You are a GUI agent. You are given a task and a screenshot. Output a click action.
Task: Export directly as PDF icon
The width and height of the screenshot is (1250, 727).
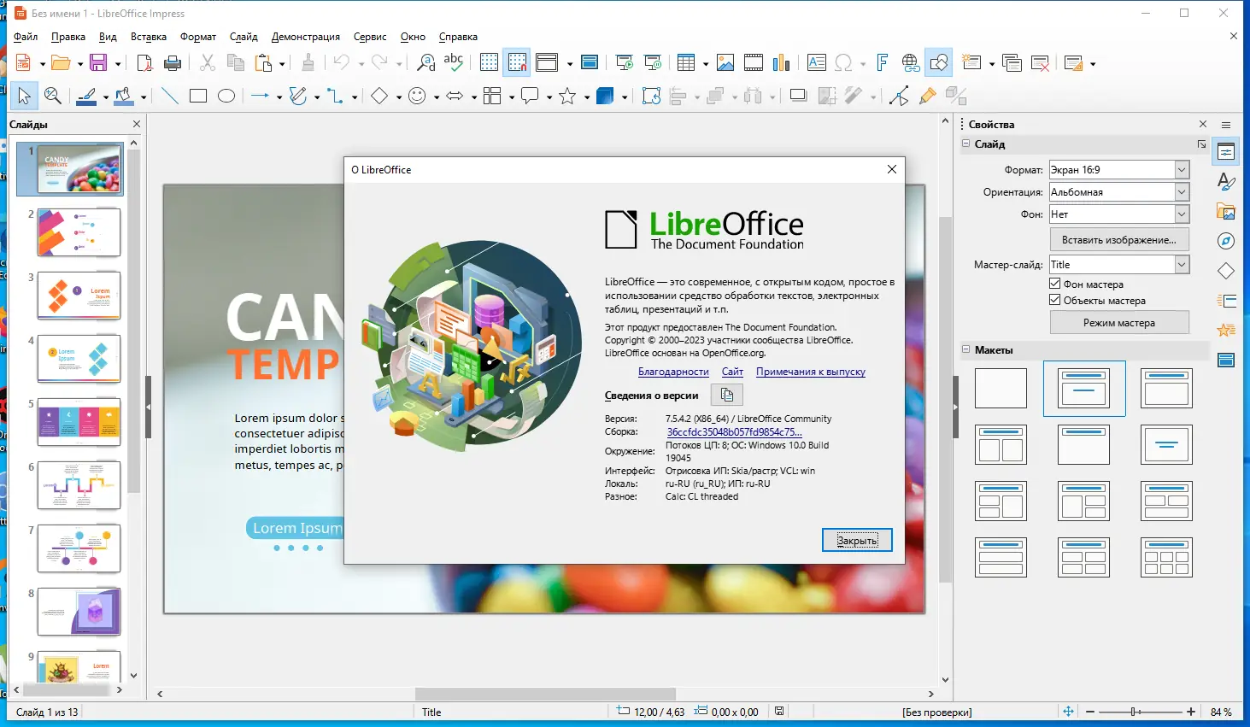144,62
